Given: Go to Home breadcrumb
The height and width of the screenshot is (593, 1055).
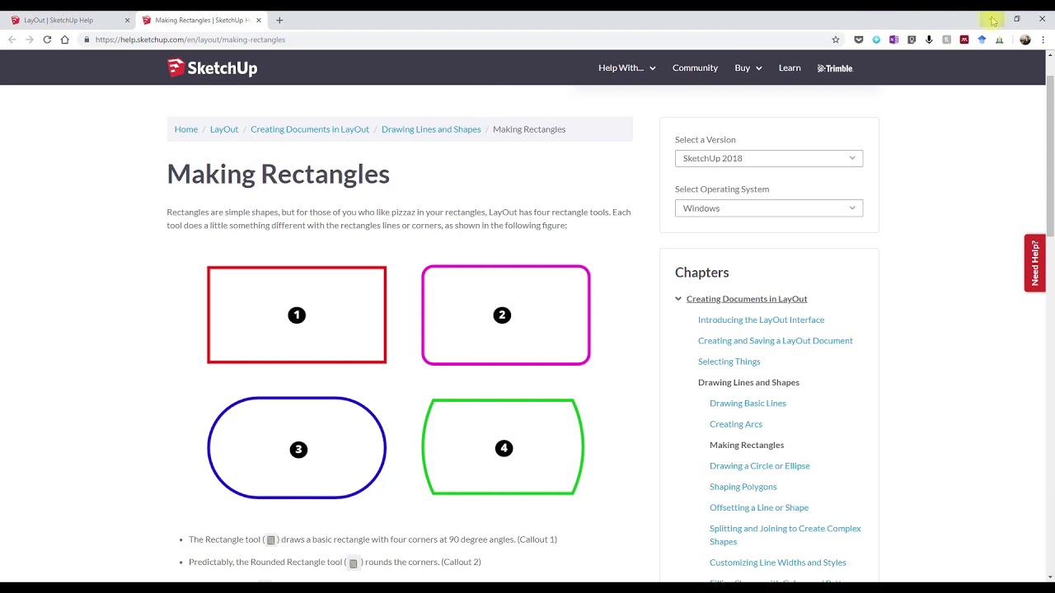Looking at the screenshot, I should pos(186,129).
